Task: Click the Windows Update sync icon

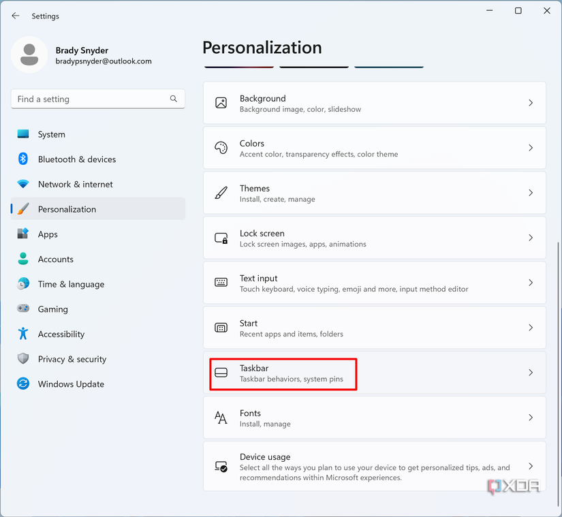Action: click(23, 383)
